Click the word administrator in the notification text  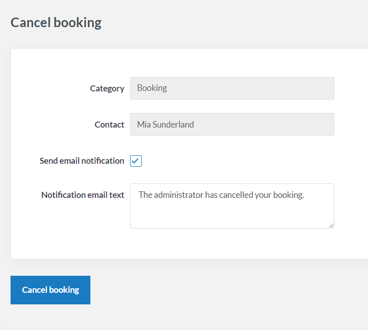pos(179,195)
